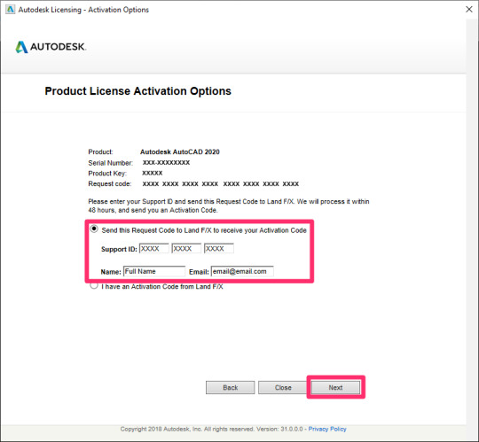Click the third Support ID field
This screenshot has width=479, height=442.
pos(219,249)
